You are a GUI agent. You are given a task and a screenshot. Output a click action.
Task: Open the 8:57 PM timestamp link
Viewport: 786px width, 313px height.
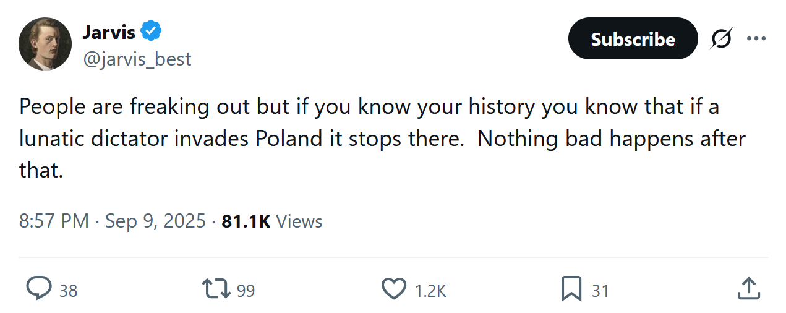54,221
